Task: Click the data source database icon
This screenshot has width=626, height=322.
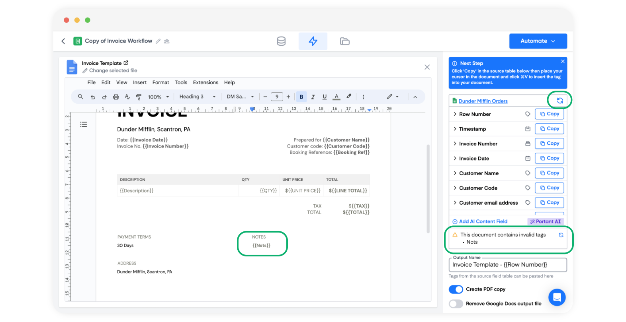Action: coord(281,41)
